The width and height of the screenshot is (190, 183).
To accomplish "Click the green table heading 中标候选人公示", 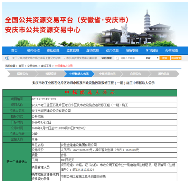I will point(90,93).
